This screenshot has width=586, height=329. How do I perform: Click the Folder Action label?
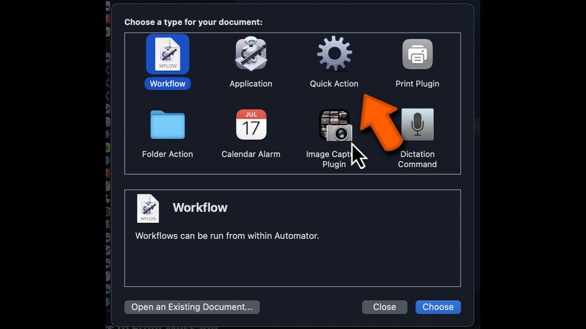[x=168, y=154]
